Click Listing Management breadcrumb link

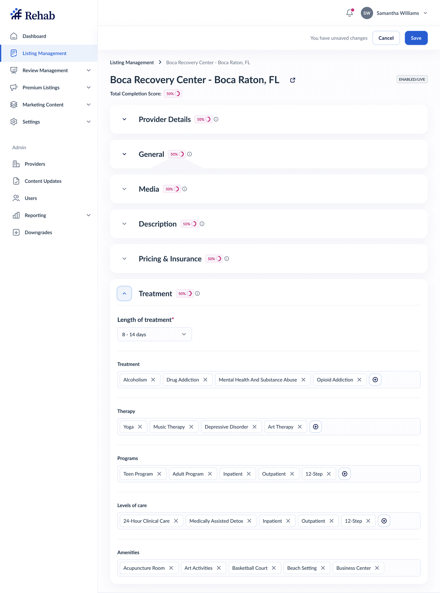(132, 62)
